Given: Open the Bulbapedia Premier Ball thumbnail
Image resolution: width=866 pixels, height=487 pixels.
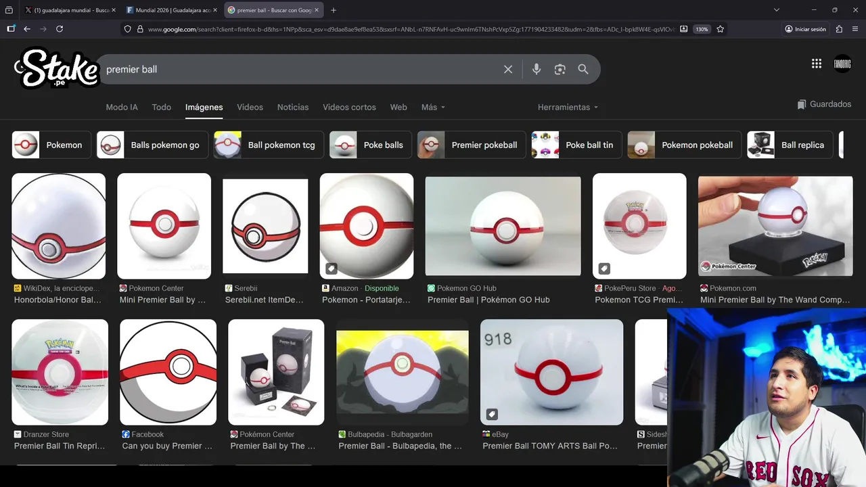Looking at the screenshot, I should (403, 372).
